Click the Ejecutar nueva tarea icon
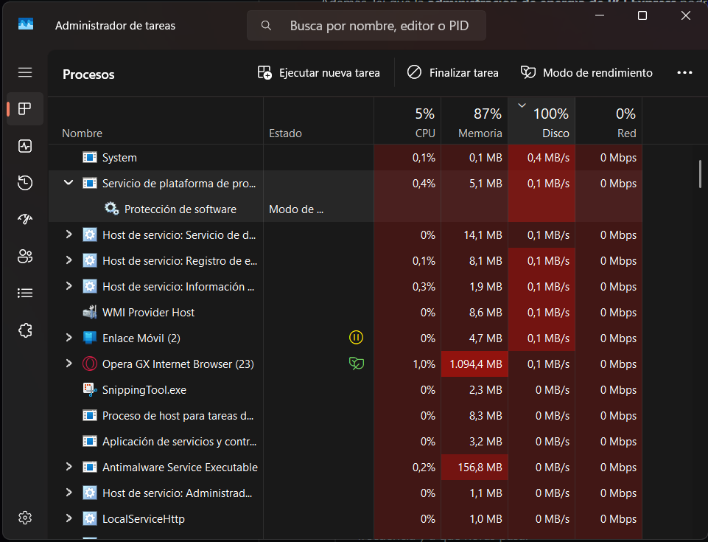 [264, 72]
